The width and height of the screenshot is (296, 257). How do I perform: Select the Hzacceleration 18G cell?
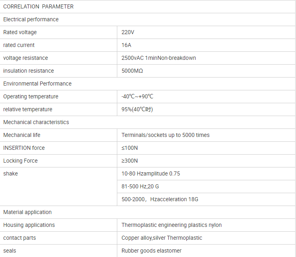(x=206, y=199)
